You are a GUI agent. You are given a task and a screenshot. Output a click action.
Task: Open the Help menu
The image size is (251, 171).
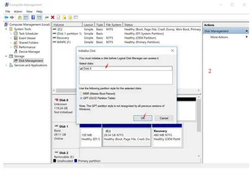pos(39,11)
